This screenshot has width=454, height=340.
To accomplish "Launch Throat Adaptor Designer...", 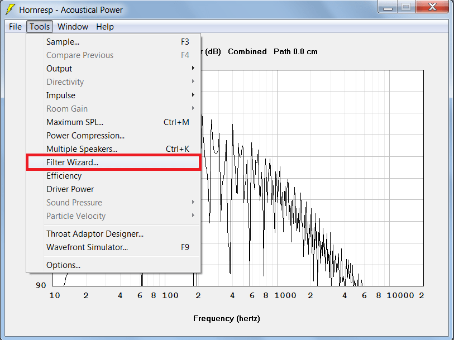I will click(x=113, y=234).
